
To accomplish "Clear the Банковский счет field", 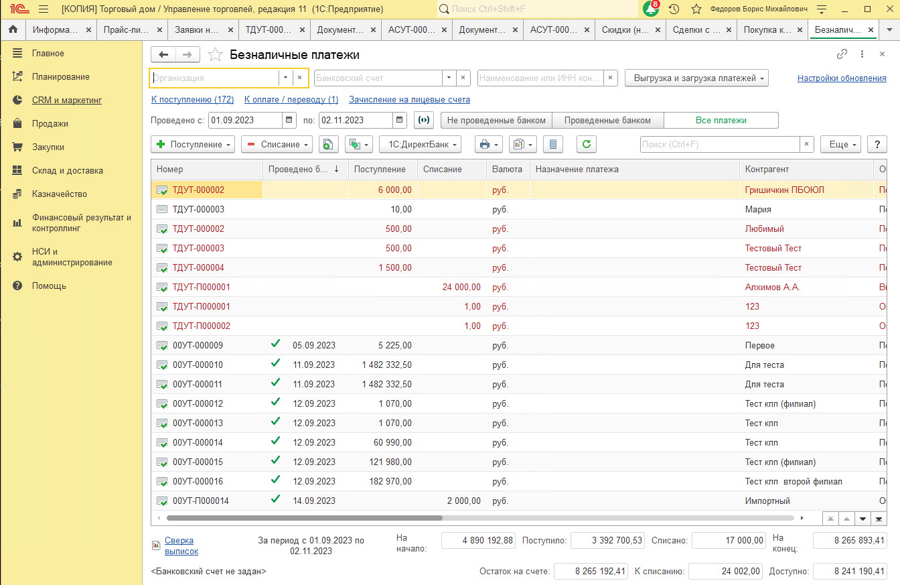I will tap(463, 78).
